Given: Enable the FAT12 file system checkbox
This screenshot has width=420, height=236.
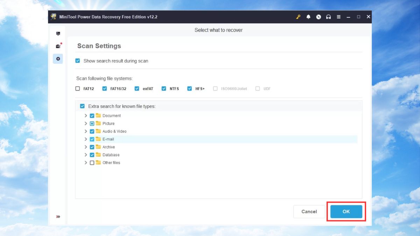Looking at the screenshot, I should (78, 89).
